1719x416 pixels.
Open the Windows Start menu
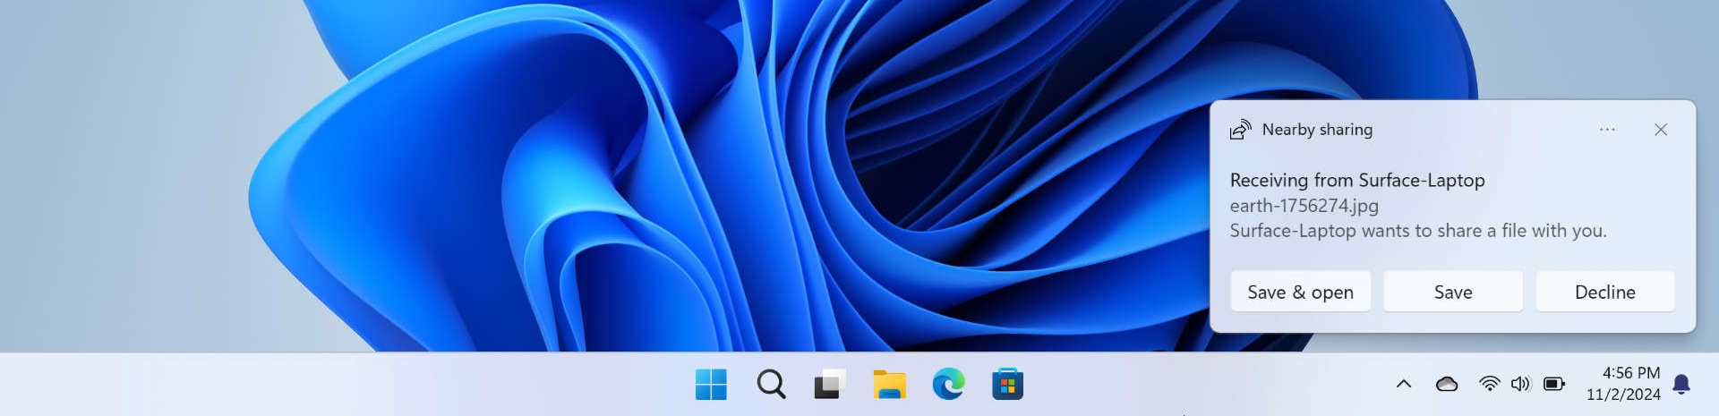coord(711,385)
